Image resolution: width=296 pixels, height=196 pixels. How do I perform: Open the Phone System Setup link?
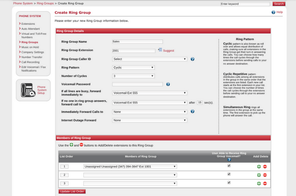point(42,90)
